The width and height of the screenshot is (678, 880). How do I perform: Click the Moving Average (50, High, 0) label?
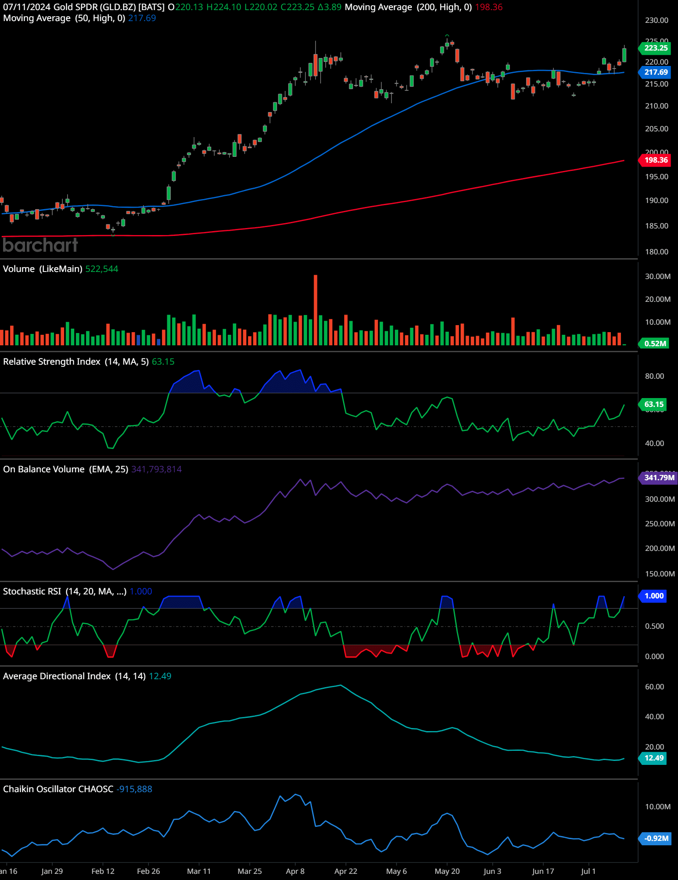point(64,18)
